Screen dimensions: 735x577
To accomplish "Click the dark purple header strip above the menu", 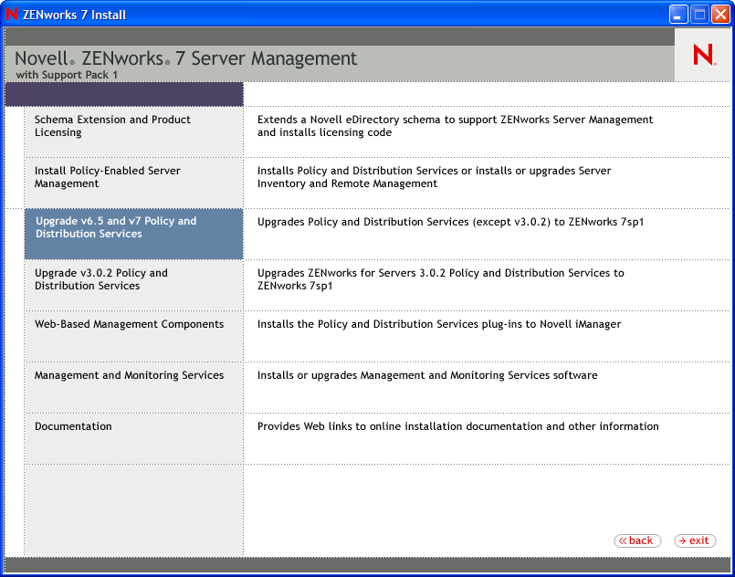I will click(123, 94).
